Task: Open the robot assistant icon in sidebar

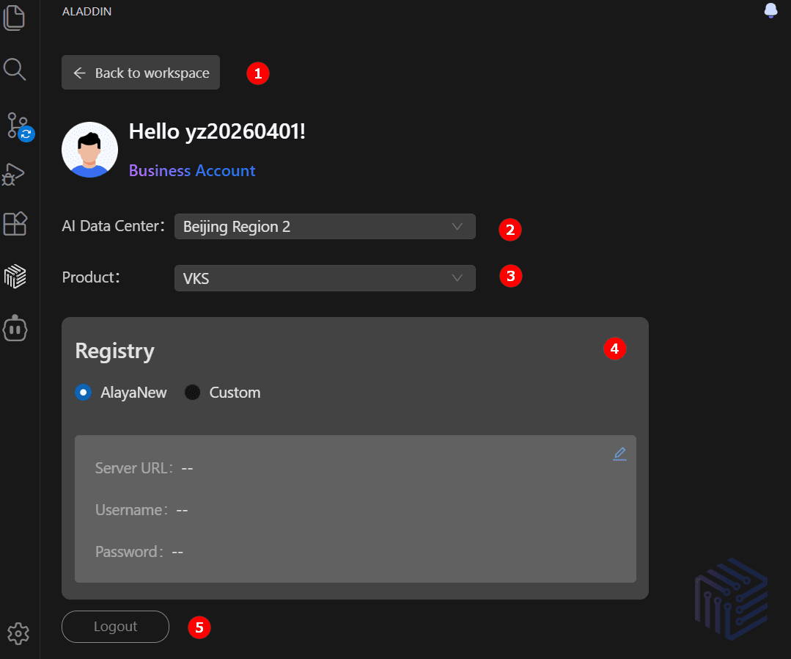Action: 15,329
